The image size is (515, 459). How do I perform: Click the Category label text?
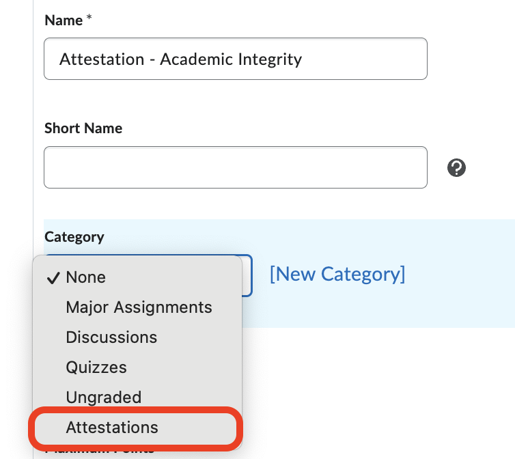74,237
